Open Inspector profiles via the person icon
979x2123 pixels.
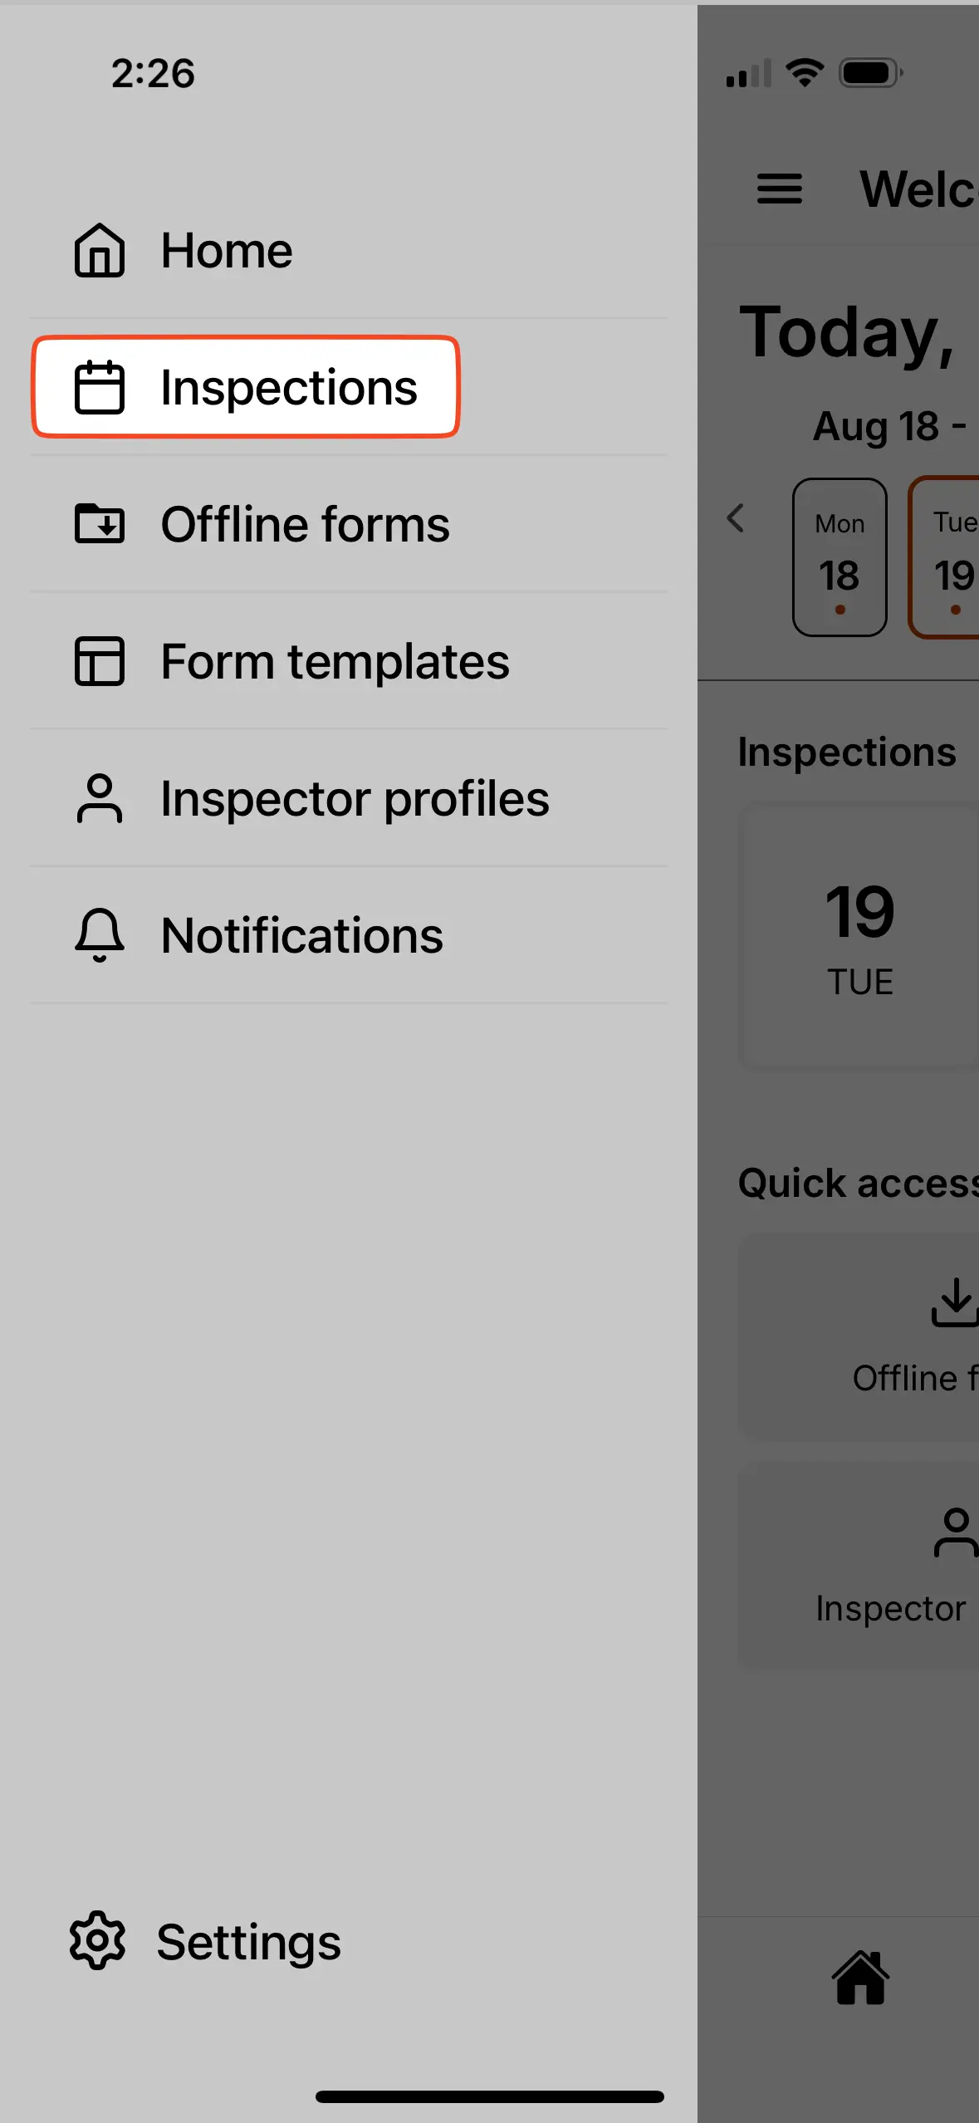pyautogui.click(x=99, y=798)
